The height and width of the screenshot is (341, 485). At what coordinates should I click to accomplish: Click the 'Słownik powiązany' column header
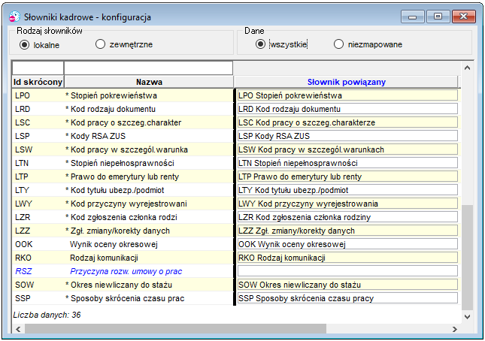click(346, 82)
